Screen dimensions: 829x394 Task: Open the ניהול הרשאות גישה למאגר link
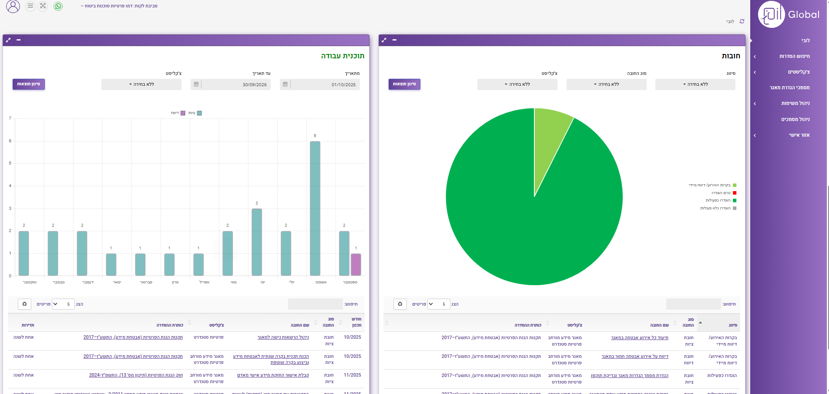(283, 337)
